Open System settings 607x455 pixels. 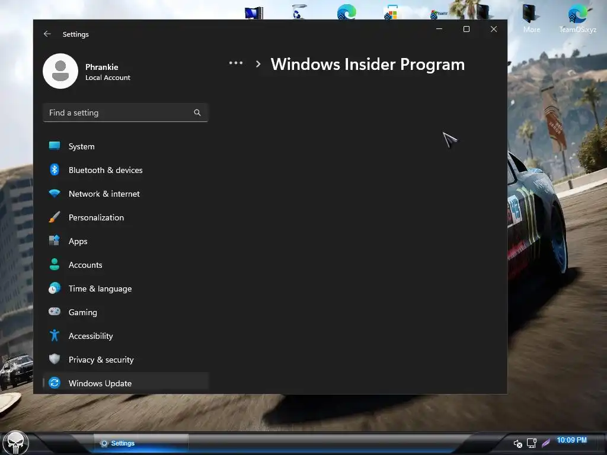[126, 146]
